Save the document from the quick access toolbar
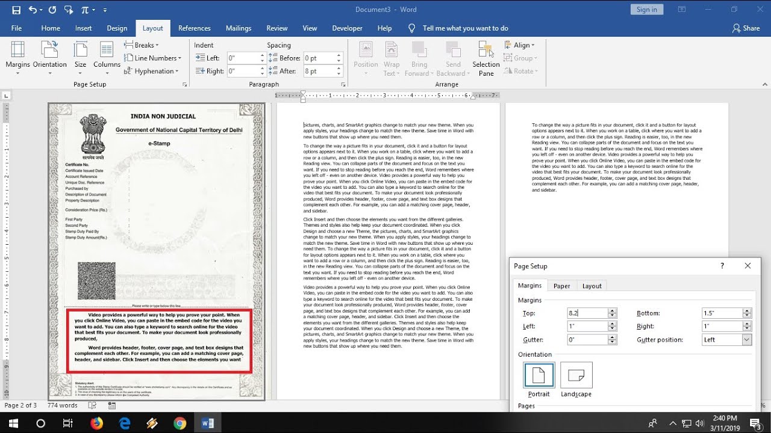771x433 pixels. pyautogui.click(x=16, y=10)
